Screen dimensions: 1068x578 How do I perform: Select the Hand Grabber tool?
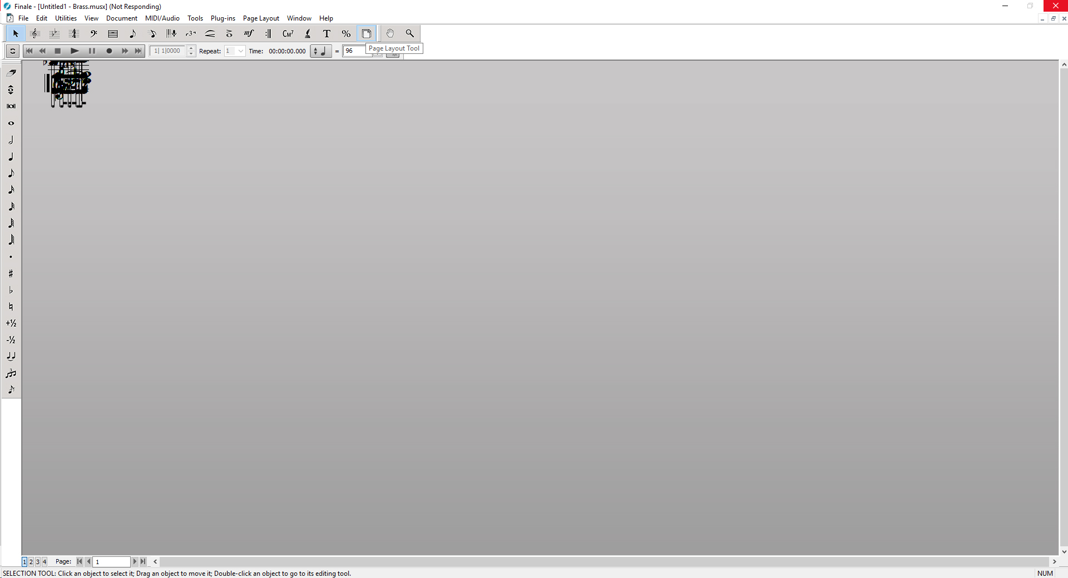pyautogui.click(x=390, y=34)
